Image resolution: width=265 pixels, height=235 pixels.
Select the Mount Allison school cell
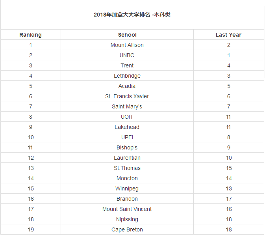pos(127,45)
